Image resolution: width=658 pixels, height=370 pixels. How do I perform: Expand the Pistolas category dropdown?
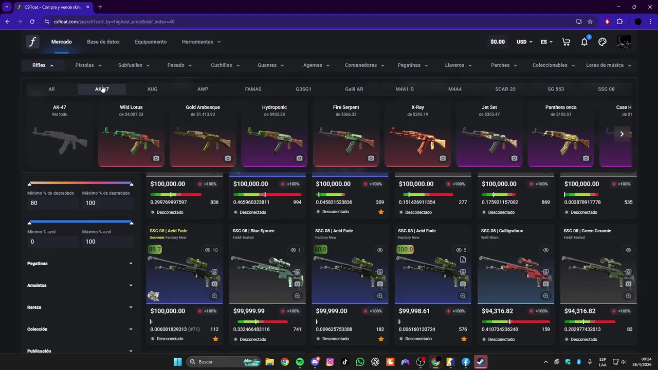tap(88, 65)
